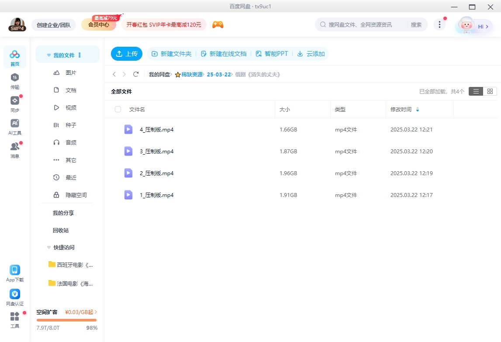
Task: Open the gamepad games icon
Action: click(x=218, y=24)
